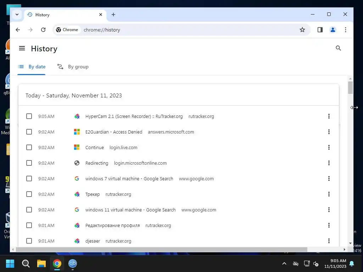Click the forward navigation arrow
Viewport: 363px width, 272px height.
click(x=30, y=30)
